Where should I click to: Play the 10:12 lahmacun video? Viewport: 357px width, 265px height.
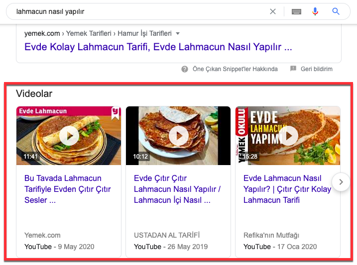pos(178,136)
